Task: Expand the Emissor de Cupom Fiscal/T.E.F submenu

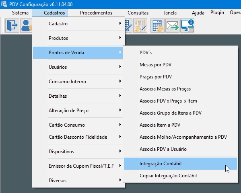Action: (x=78, y=166)
